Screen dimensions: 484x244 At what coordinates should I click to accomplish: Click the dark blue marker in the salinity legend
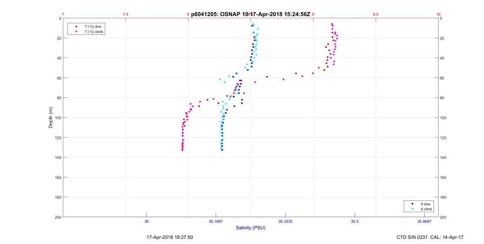tap(412, 204)
